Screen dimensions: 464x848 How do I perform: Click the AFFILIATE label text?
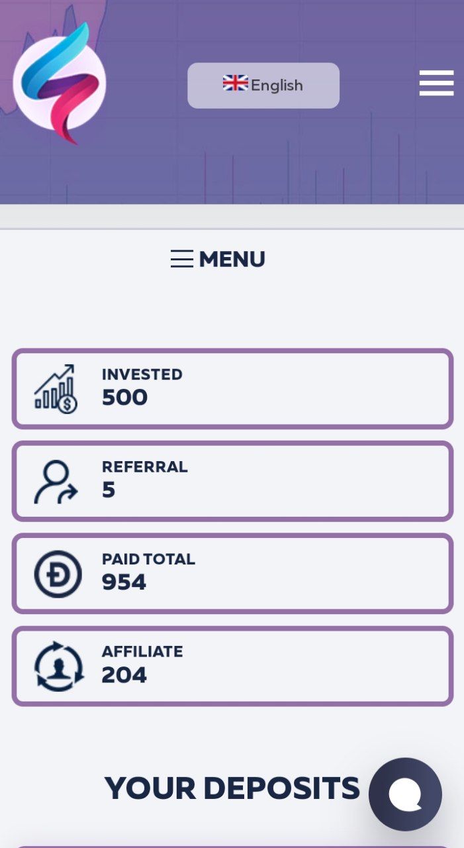[x=142, y=652]
